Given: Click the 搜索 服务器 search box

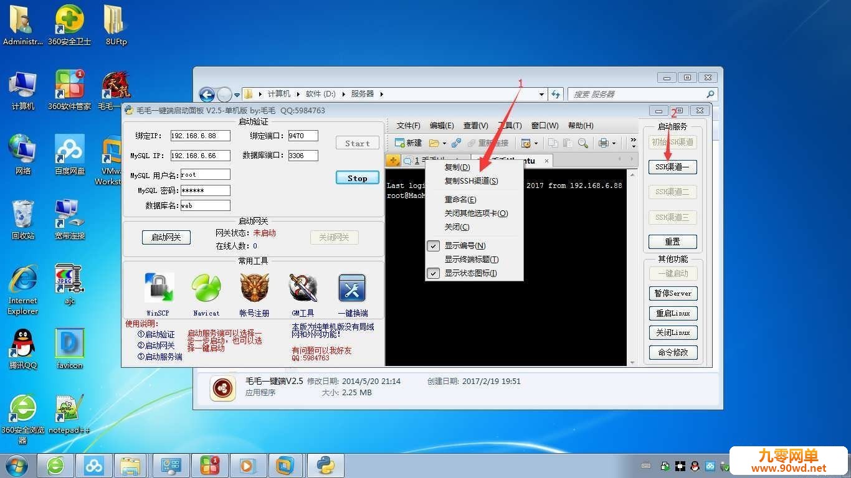Looking at the screenshot, I should 642,94.
